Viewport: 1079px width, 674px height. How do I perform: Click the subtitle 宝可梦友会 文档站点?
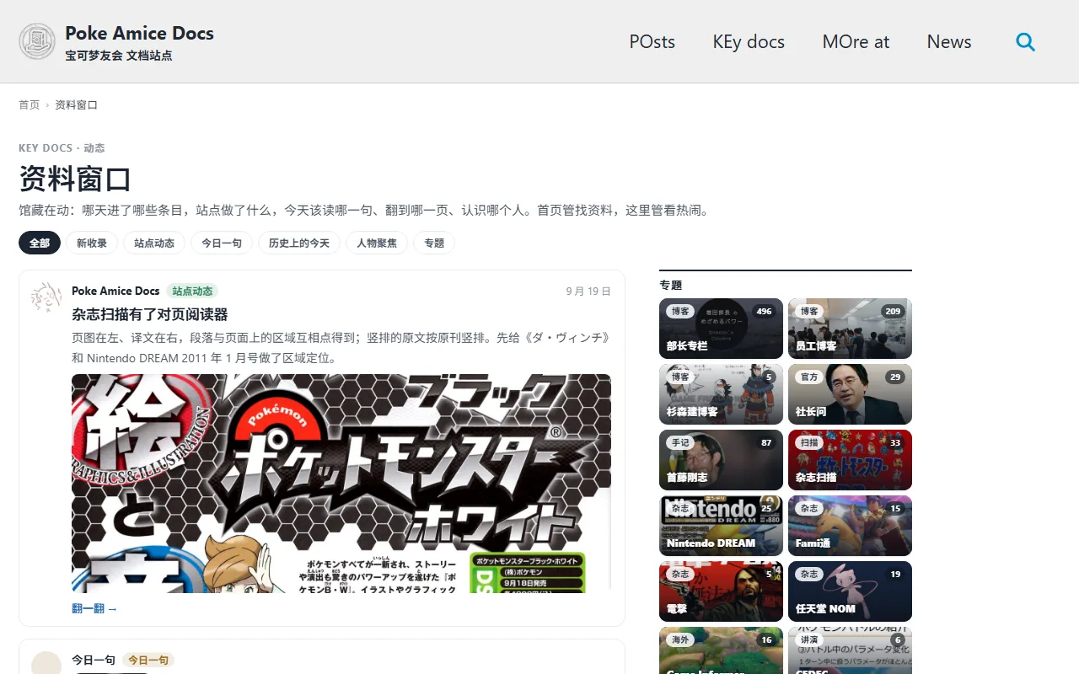pos(119,56)
